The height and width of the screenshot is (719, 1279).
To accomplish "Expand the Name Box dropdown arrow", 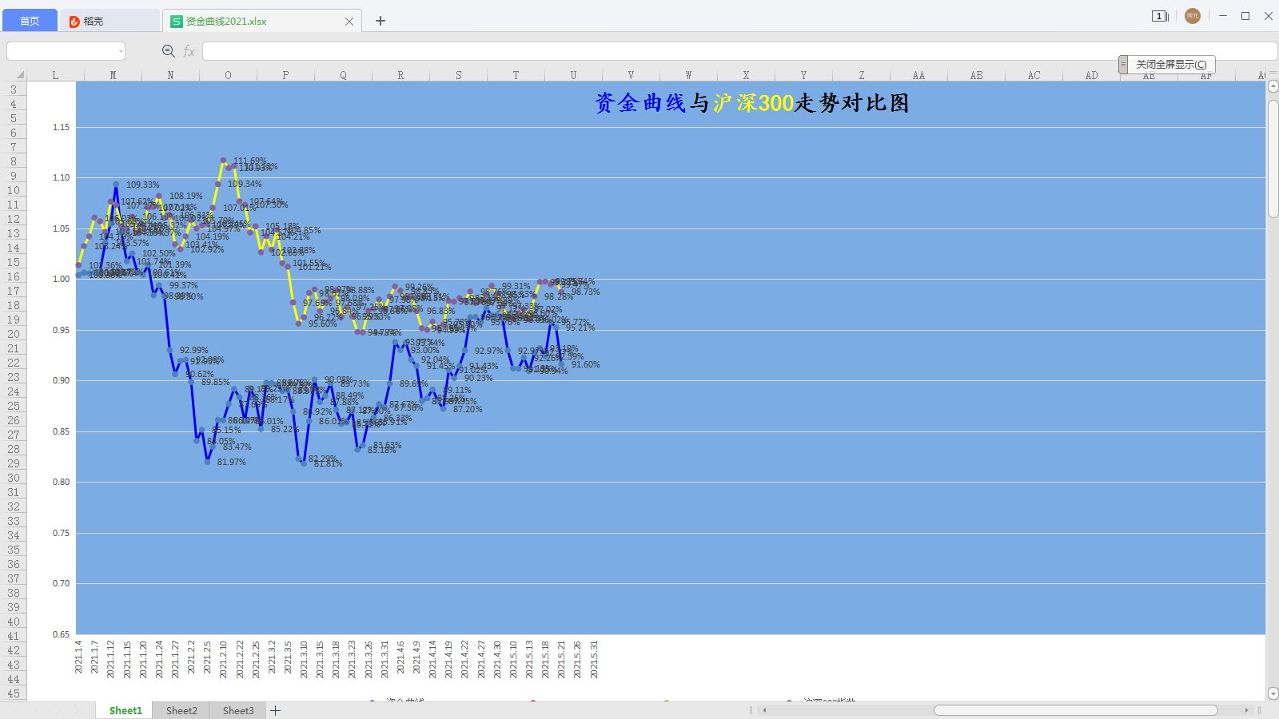I will [121, 51].
